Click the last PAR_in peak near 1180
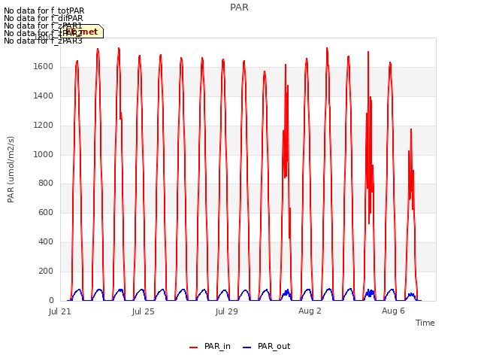Screen dimensions: 481x361 [411, 129]
